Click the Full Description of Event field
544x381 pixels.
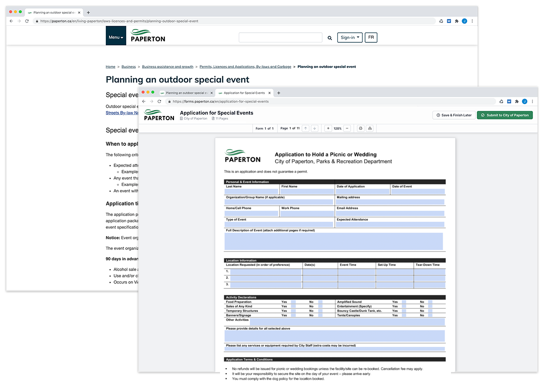335,241
